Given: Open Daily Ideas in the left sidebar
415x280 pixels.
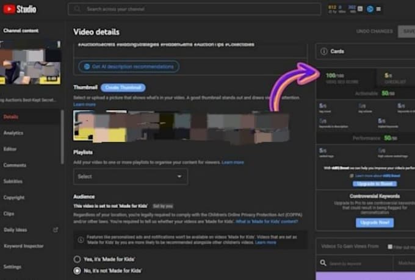Looking at the screenshot, I should coord(15,230).
